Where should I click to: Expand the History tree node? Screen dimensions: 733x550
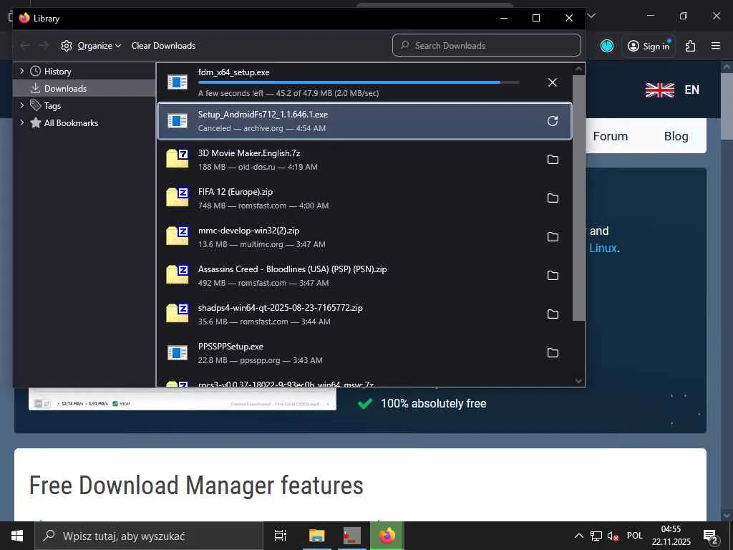click(x=22, y=71)
